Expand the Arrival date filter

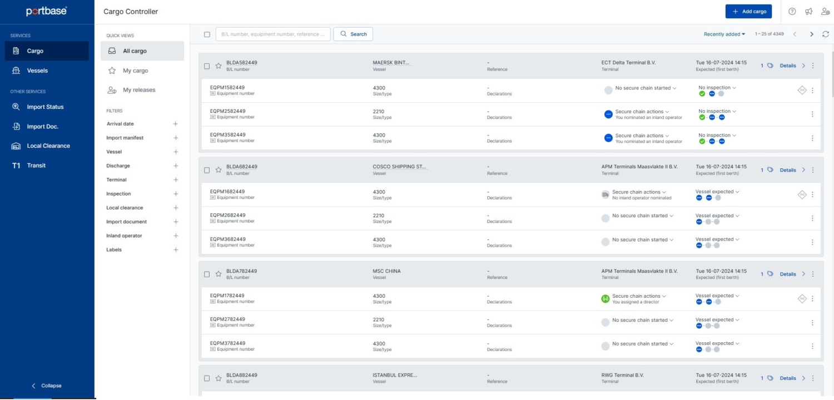pos(176,123)
